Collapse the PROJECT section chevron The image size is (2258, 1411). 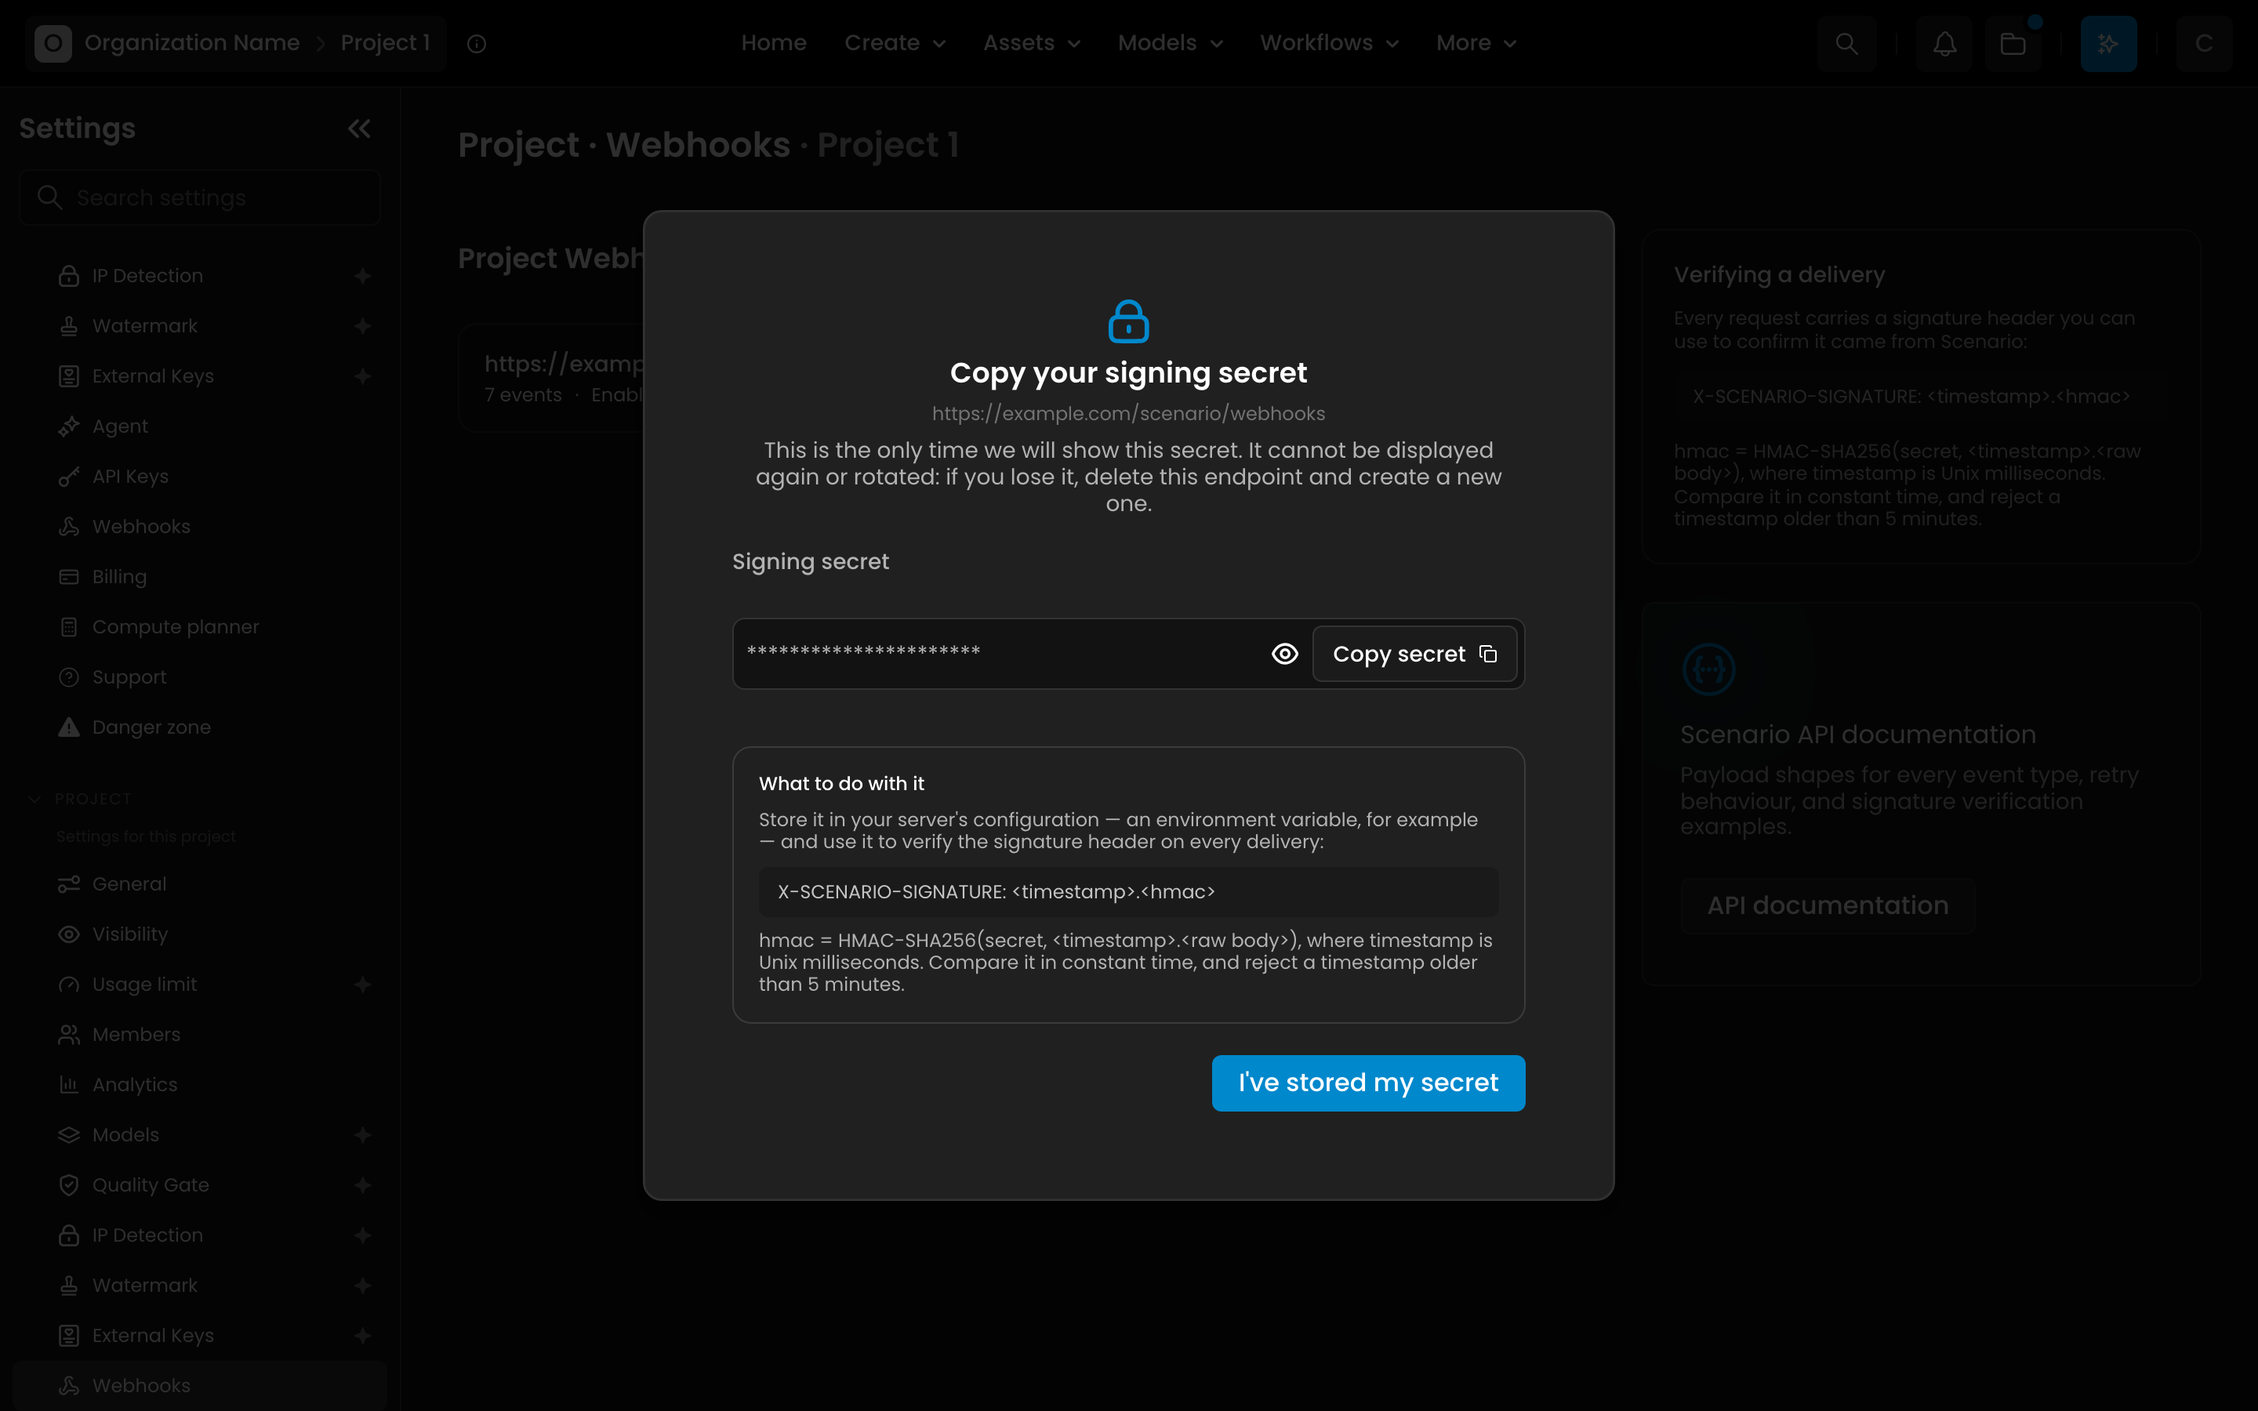(34, 799)
